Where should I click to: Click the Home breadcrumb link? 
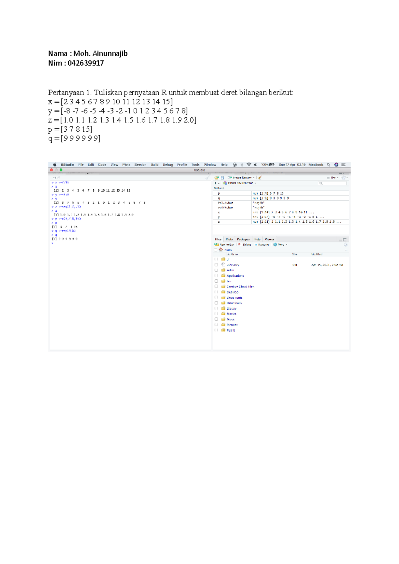pos(228,250)
